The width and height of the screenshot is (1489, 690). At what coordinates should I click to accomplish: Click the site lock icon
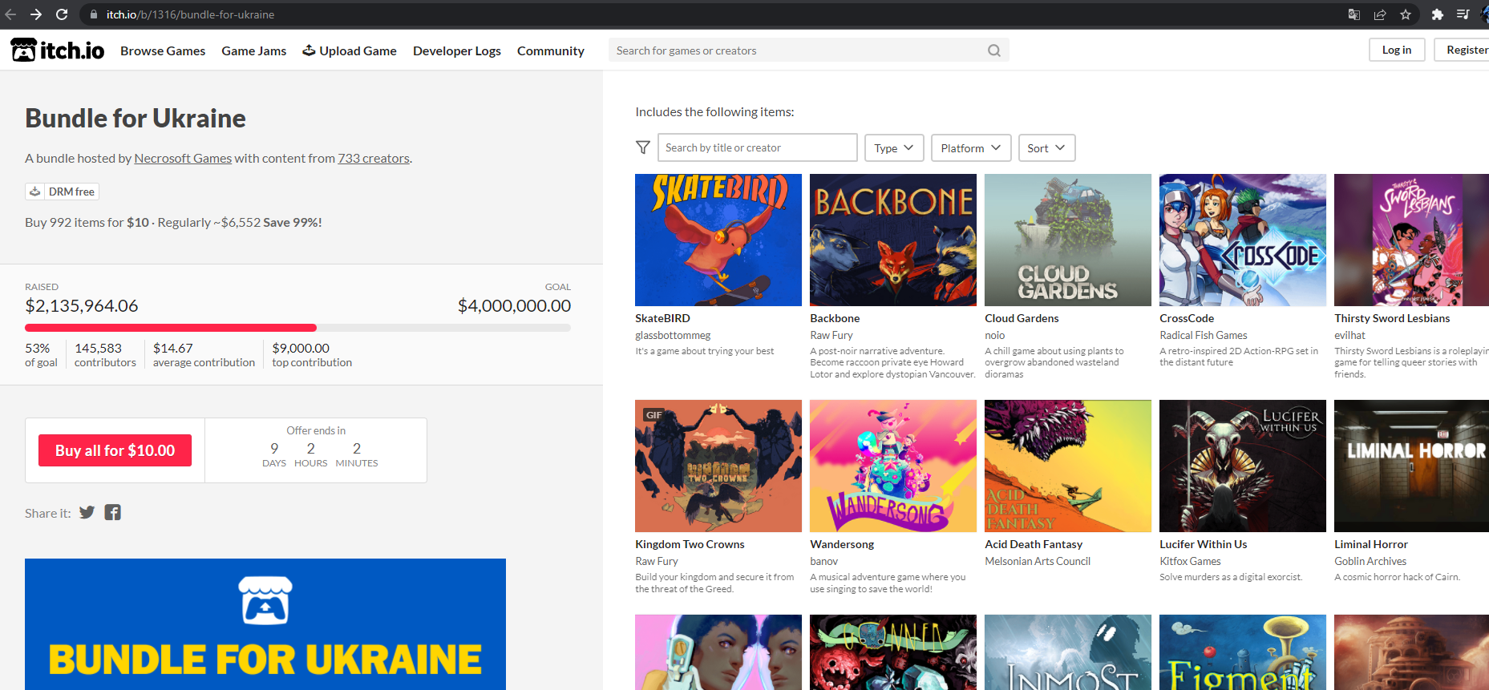93,14
